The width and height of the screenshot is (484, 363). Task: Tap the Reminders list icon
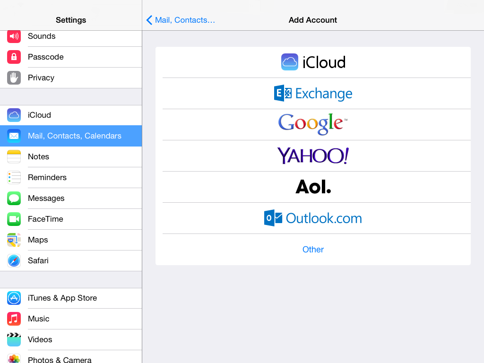click(x=14, y=178)
